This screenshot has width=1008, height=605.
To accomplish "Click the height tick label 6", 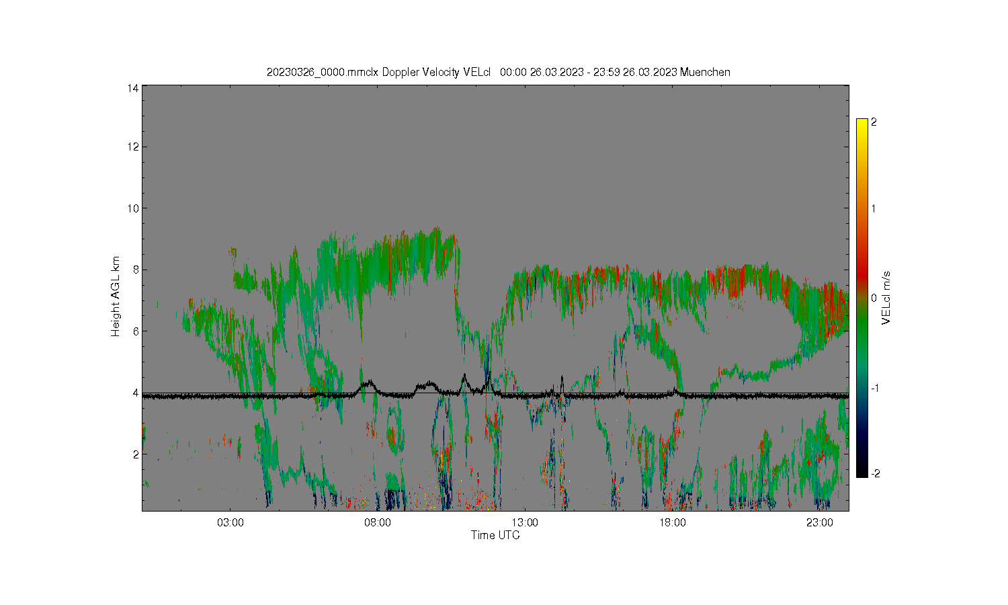I will (x=136, y=331).
